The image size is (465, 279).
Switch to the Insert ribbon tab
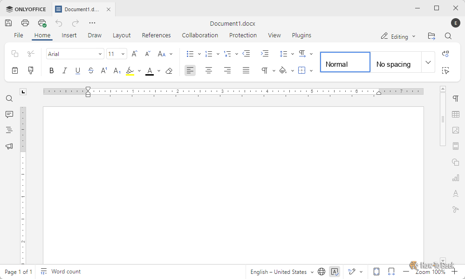point(69,35)
